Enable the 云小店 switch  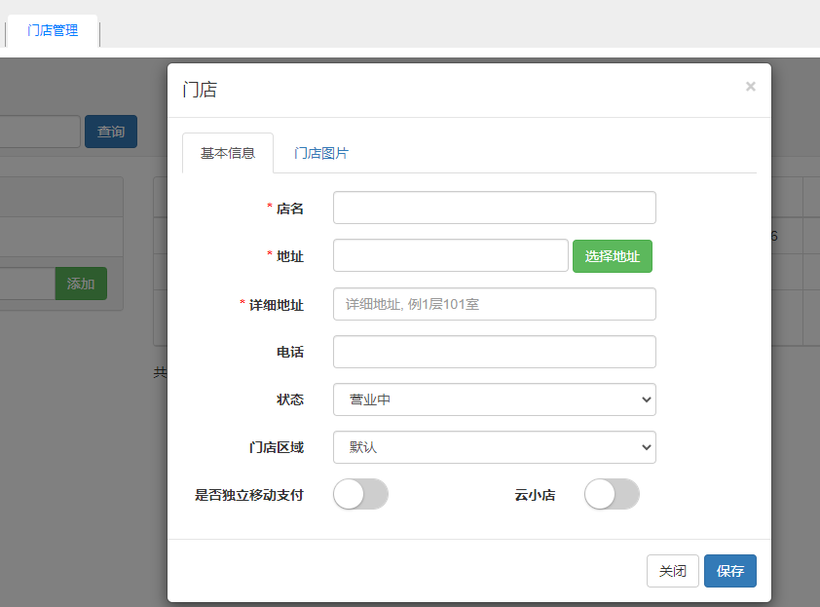[x=612, y=495]
